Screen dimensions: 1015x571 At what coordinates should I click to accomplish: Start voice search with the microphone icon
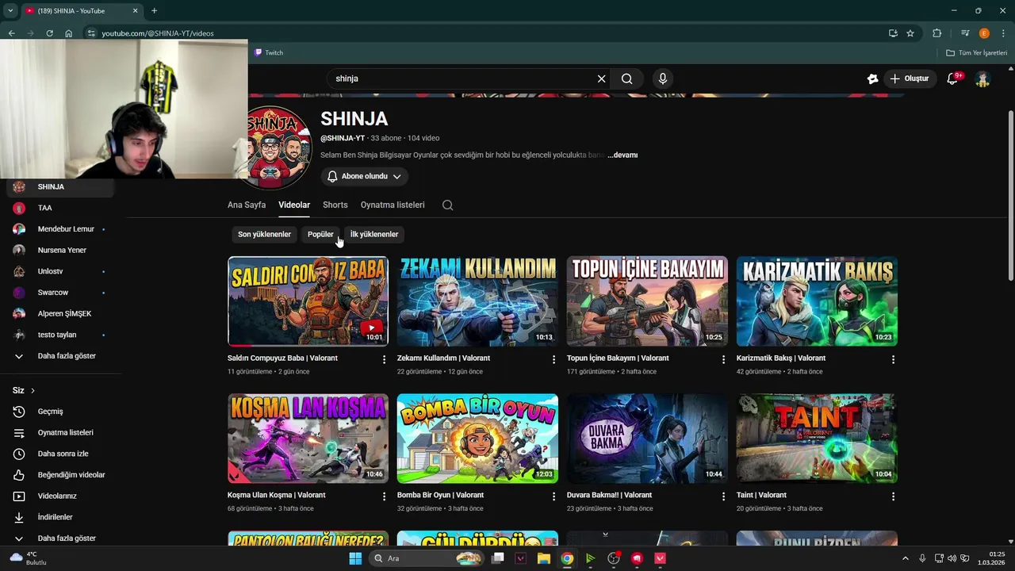[x=662, y=79]
